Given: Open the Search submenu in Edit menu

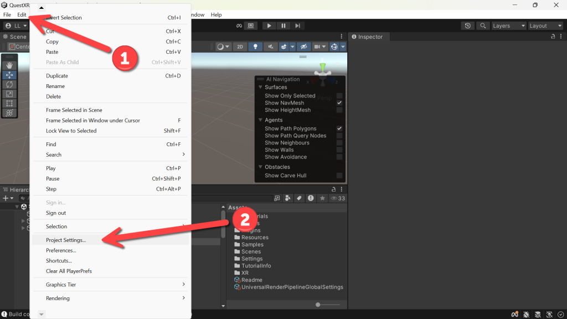Looking at the screenshot, I should coord(110,155).
